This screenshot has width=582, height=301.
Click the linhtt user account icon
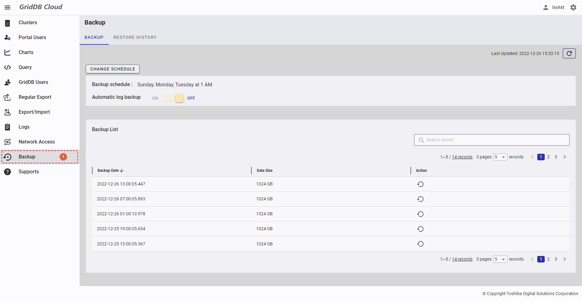point(546,7)
